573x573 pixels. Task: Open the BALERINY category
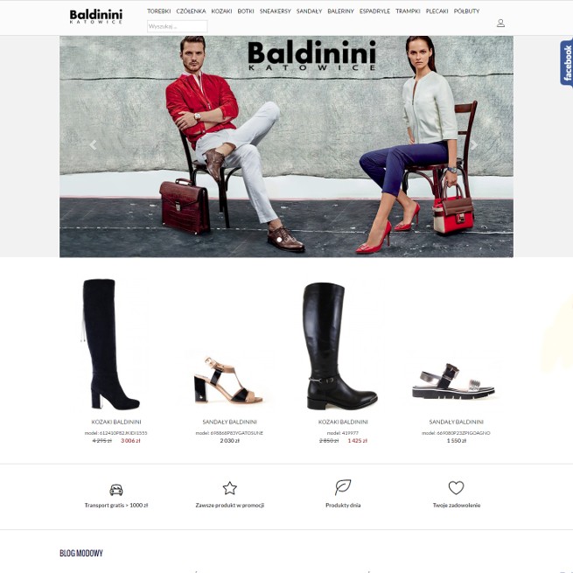(x=340, y=11)
